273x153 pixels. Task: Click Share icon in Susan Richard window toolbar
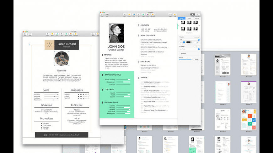pyautogui.click(x=93, y=34)
